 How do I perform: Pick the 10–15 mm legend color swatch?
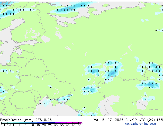tap(34, 123)
